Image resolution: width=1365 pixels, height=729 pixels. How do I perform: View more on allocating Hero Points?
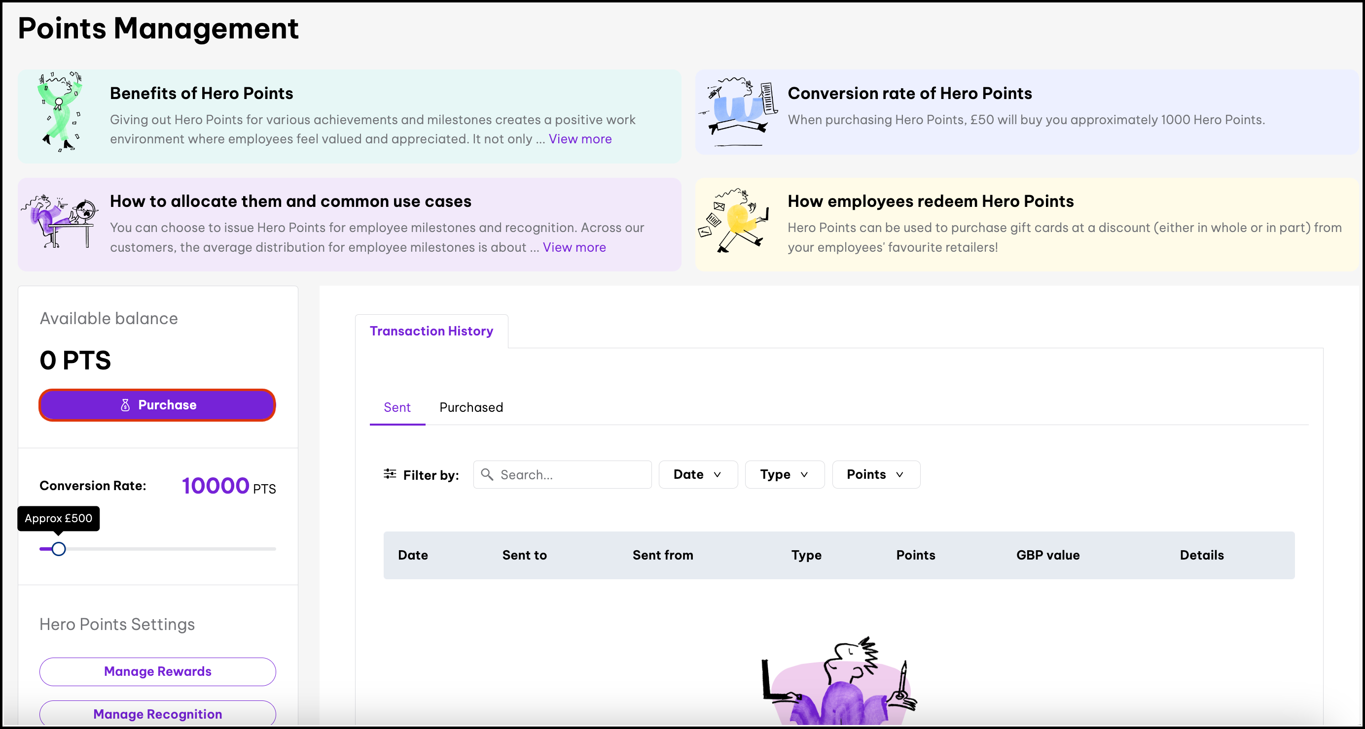pyautogui.click(x=574, y=247)
